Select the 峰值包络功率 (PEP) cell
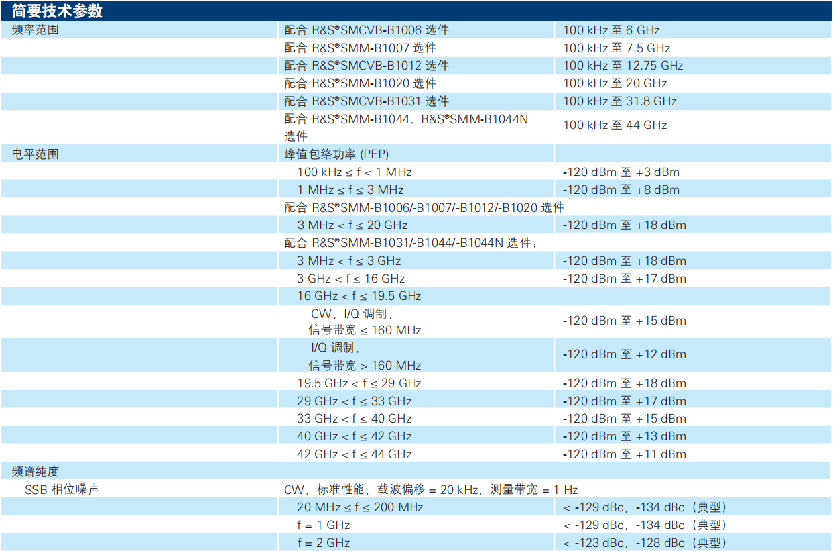The image size is (833, 551). (336, 154)
